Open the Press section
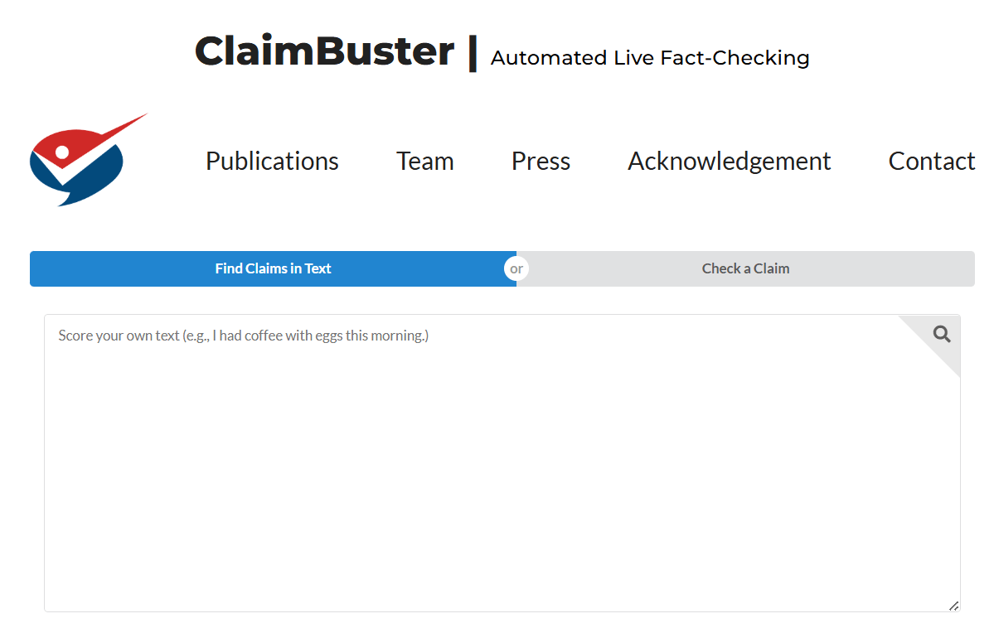Screen dimensions: 994x628 coord(541,161)
